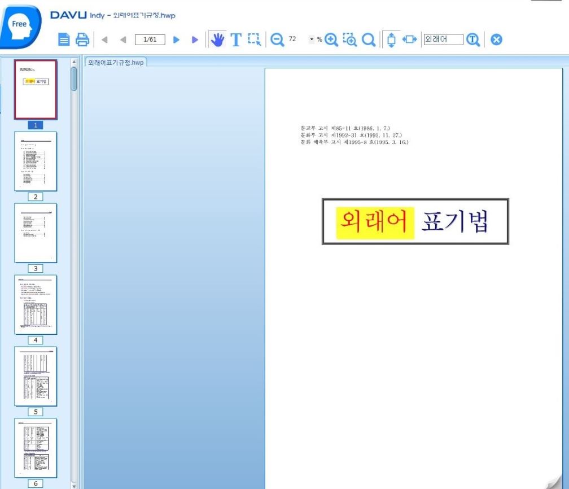Image resolution: width=569 pixels, height=489 pixels.
Task: Select the 외래어표기규정.hwp document tab
Action: click(116, 62)
